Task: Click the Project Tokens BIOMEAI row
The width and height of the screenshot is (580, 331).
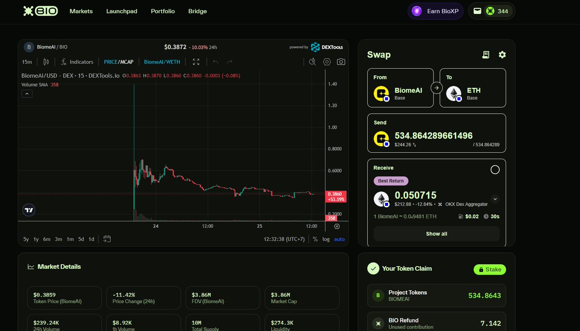Action: 436,296
